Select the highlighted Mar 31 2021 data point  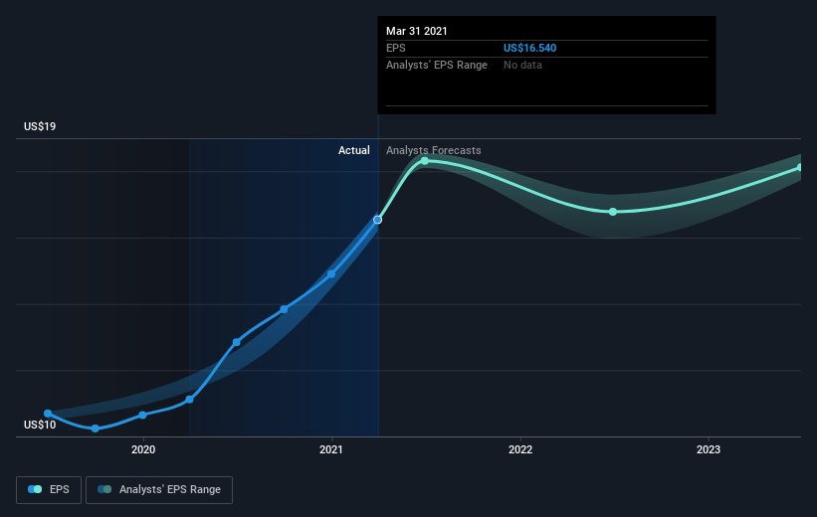coord(378,220)
